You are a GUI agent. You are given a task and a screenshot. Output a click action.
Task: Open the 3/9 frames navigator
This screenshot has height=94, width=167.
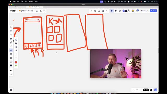(146, 90)
